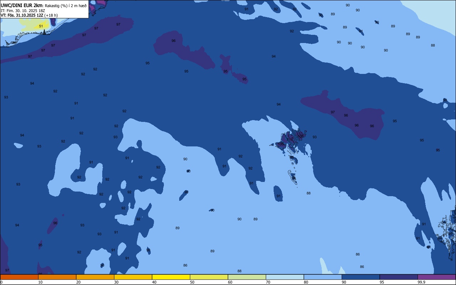The width and height of the screenshot is (456, 285).
Task: Click the '51' value in the yellow area
Action: (41, 26)
